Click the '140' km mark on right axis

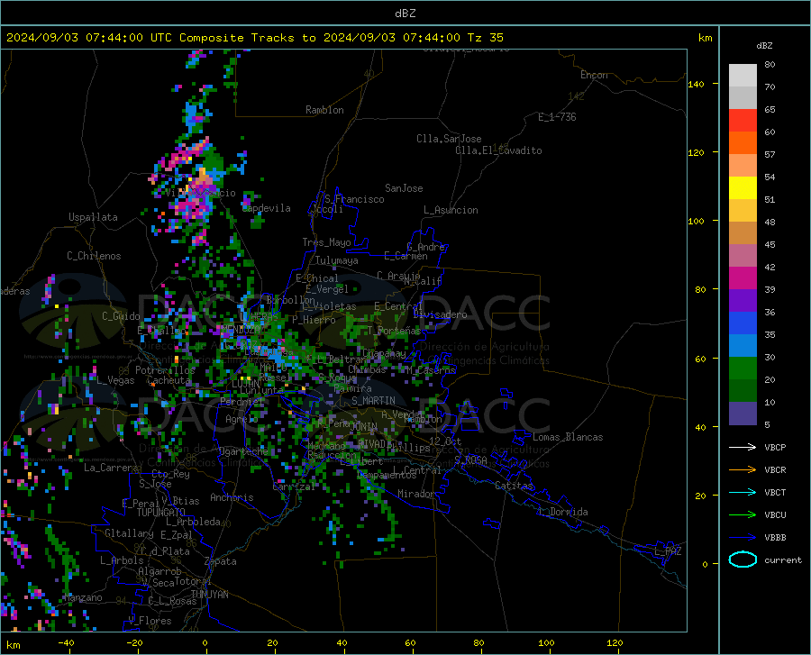click(696, 85)
